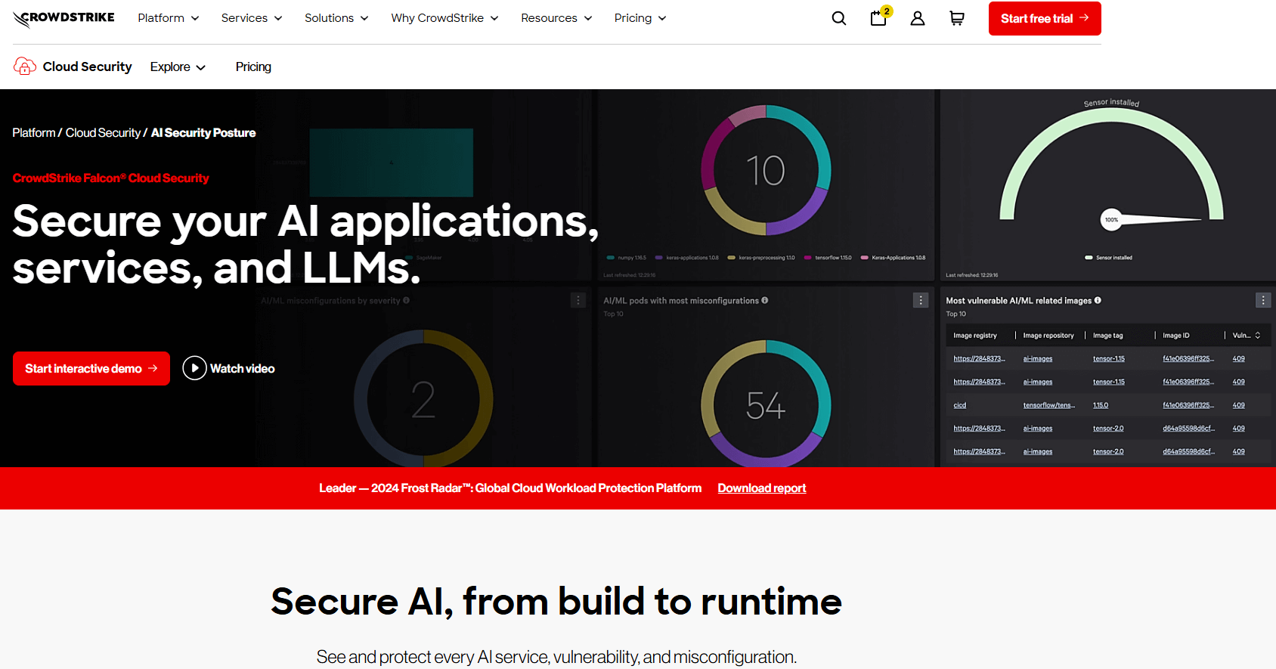Click the Image repository column header
The width and height of the screenshot is (1276, 669).
tap(1048, 336)
